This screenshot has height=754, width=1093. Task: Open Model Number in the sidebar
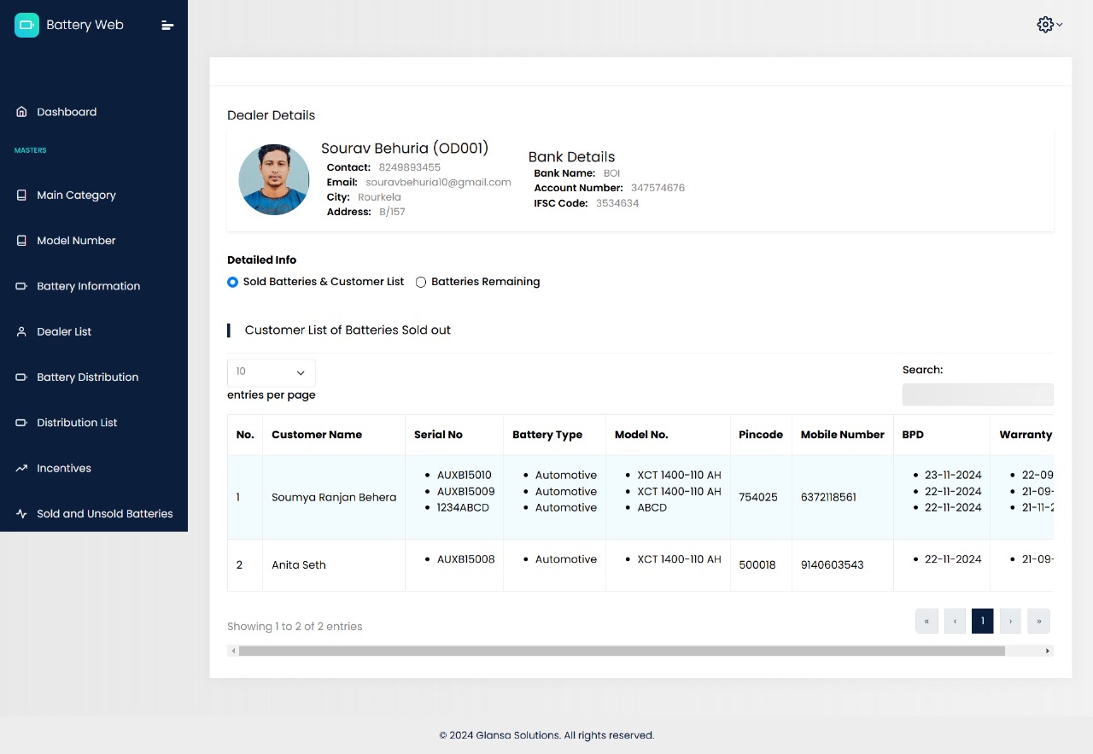(x=76, y=241)
